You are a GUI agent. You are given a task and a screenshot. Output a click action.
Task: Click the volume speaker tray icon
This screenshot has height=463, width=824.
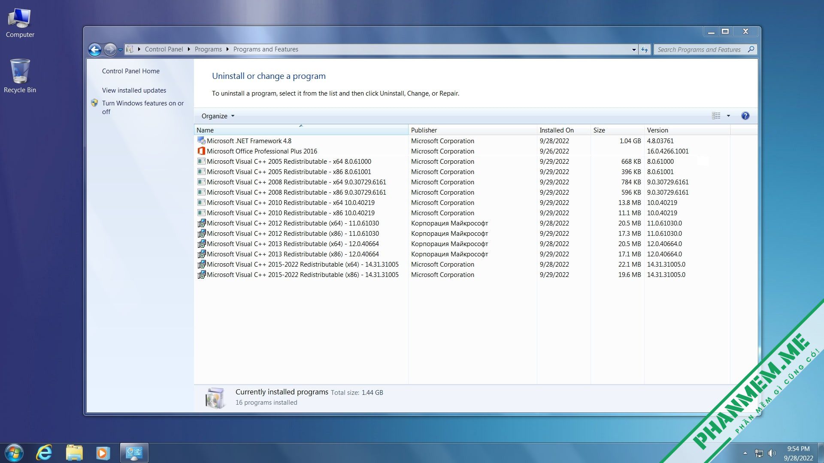(x=772, y=453)
